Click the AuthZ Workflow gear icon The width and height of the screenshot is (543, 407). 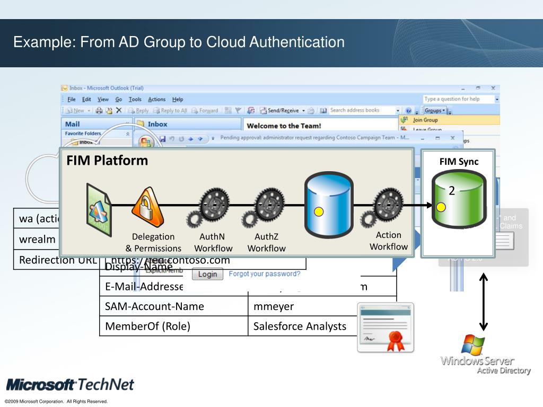(264, 207)
